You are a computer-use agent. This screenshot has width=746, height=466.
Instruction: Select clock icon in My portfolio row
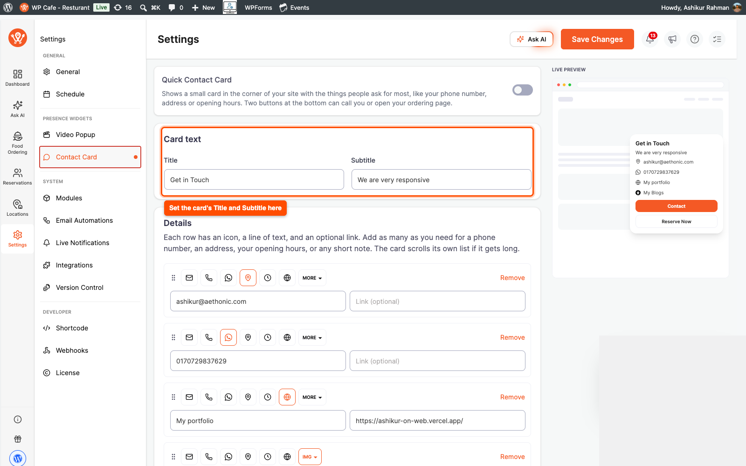[268, 397]
